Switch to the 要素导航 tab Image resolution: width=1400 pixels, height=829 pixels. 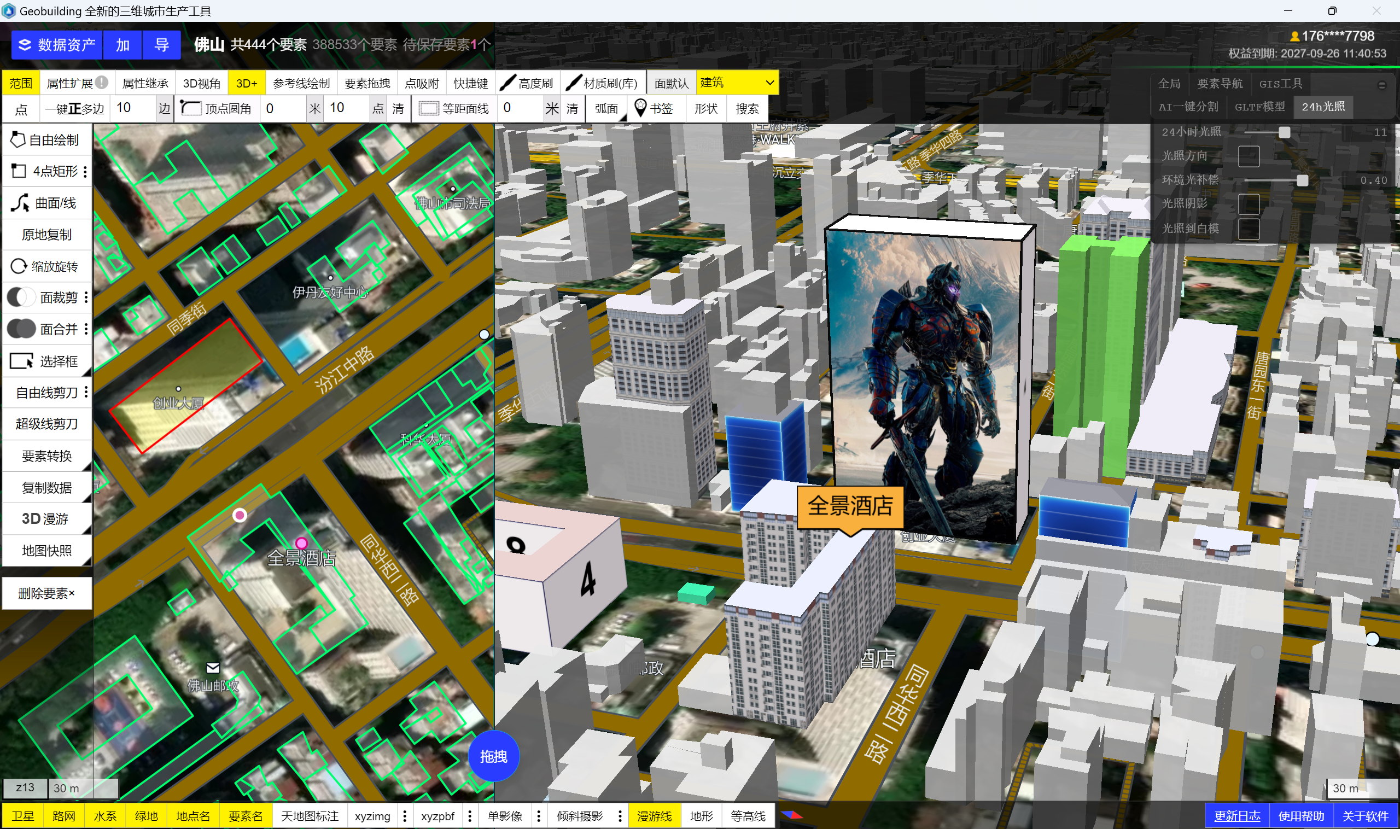coord(1220,83)
